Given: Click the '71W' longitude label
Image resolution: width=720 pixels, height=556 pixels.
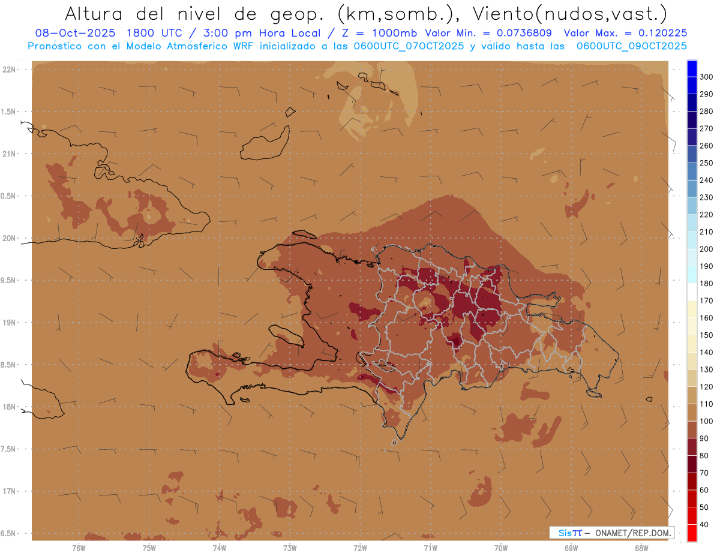Looking at the screenshot, I should 430,548.
